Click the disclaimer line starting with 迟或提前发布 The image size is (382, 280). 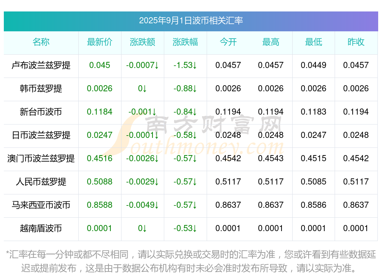point(189,268)
